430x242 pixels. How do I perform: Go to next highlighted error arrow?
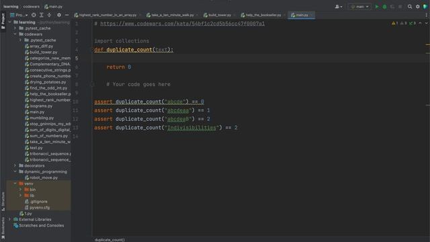pyautogui.click(x=426, y=24)
